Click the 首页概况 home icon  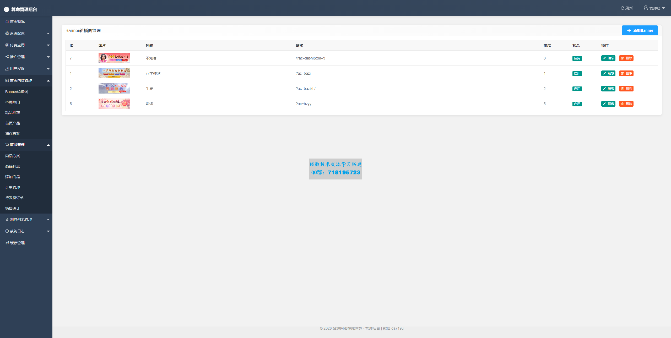(7, 21)
